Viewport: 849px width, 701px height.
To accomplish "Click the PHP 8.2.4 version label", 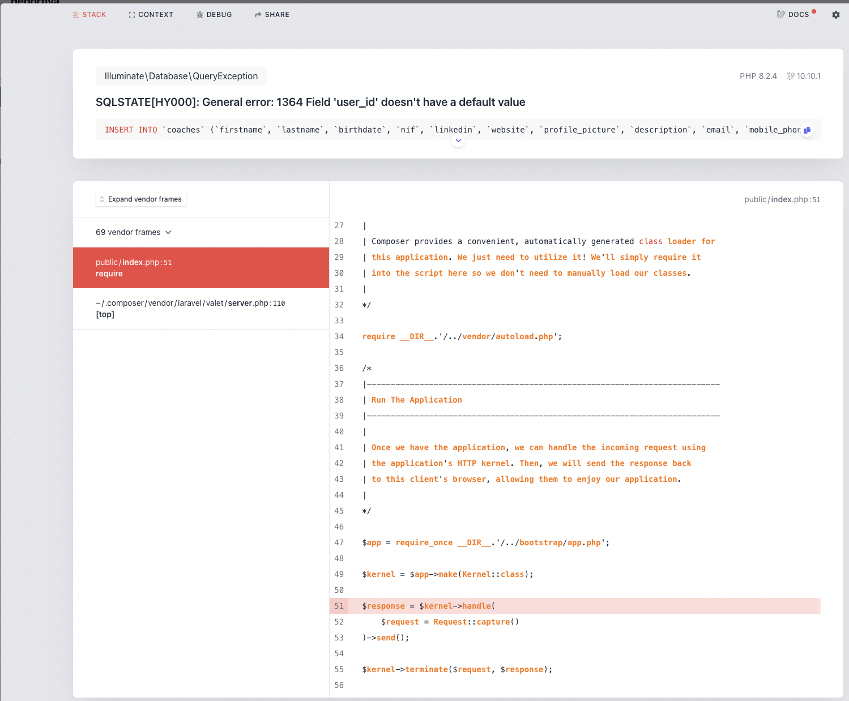I will (x=758, y=75).
